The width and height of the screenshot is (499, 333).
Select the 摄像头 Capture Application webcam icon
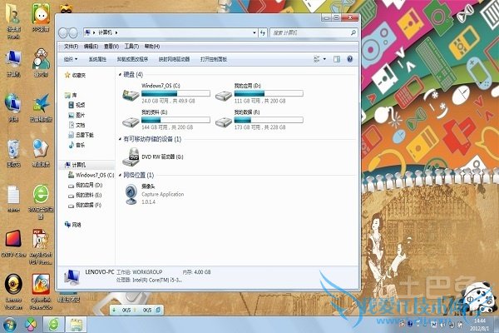pyautogui.click(x=131, y=194)
